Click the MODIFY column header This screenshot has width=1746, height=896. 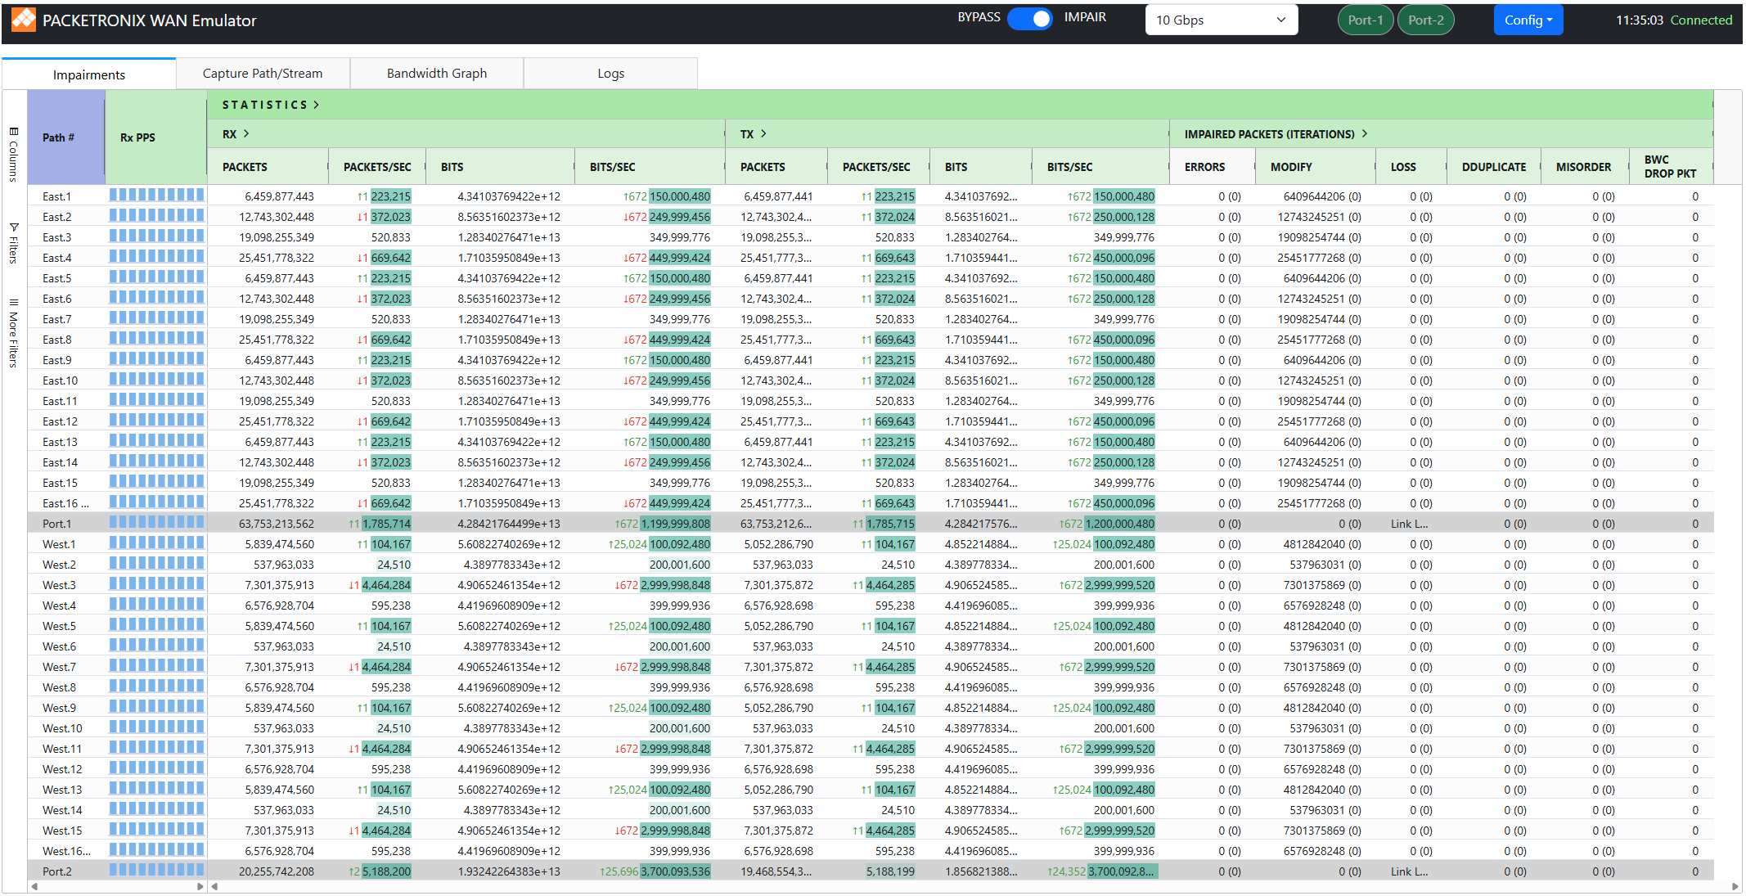pos(1316,167)
